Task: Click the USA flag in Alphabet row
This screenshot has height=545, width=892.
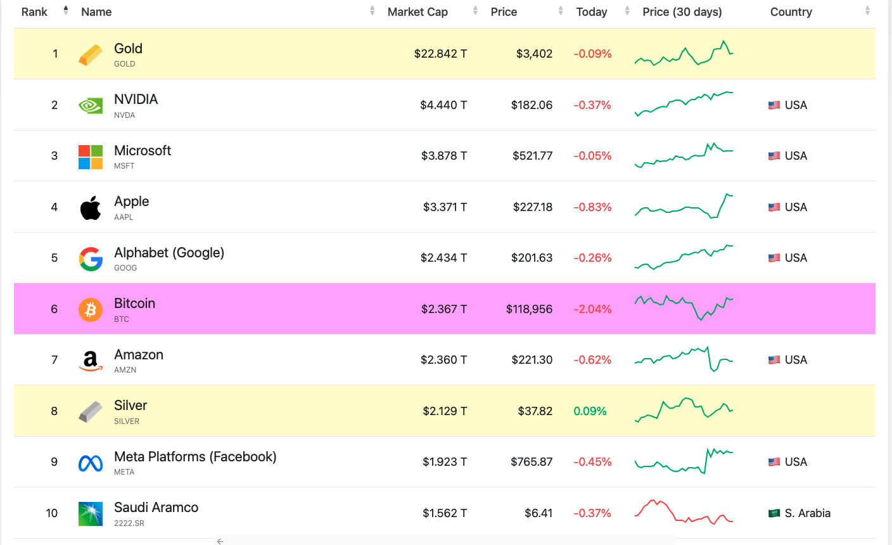Action: click(x=774, y=258)
